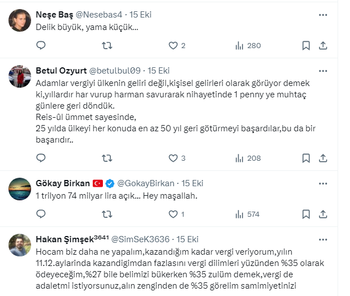Open more options for Hakan Şimşek's tweet
Viewport: 350px width, 296px height.
pyautogui.click(x=323, y=239)
